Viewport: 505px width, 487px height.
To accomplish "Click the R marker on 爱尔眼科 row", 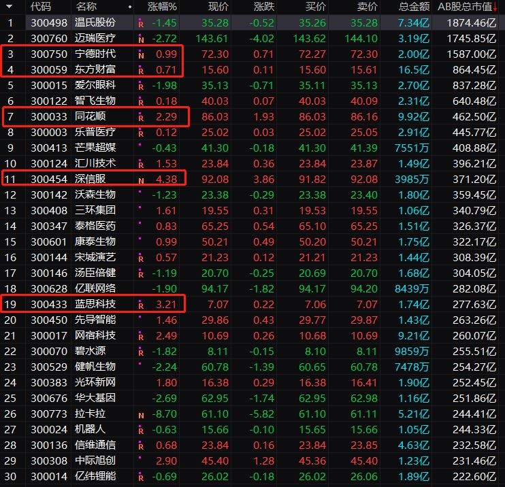I will tap(141, 86).
